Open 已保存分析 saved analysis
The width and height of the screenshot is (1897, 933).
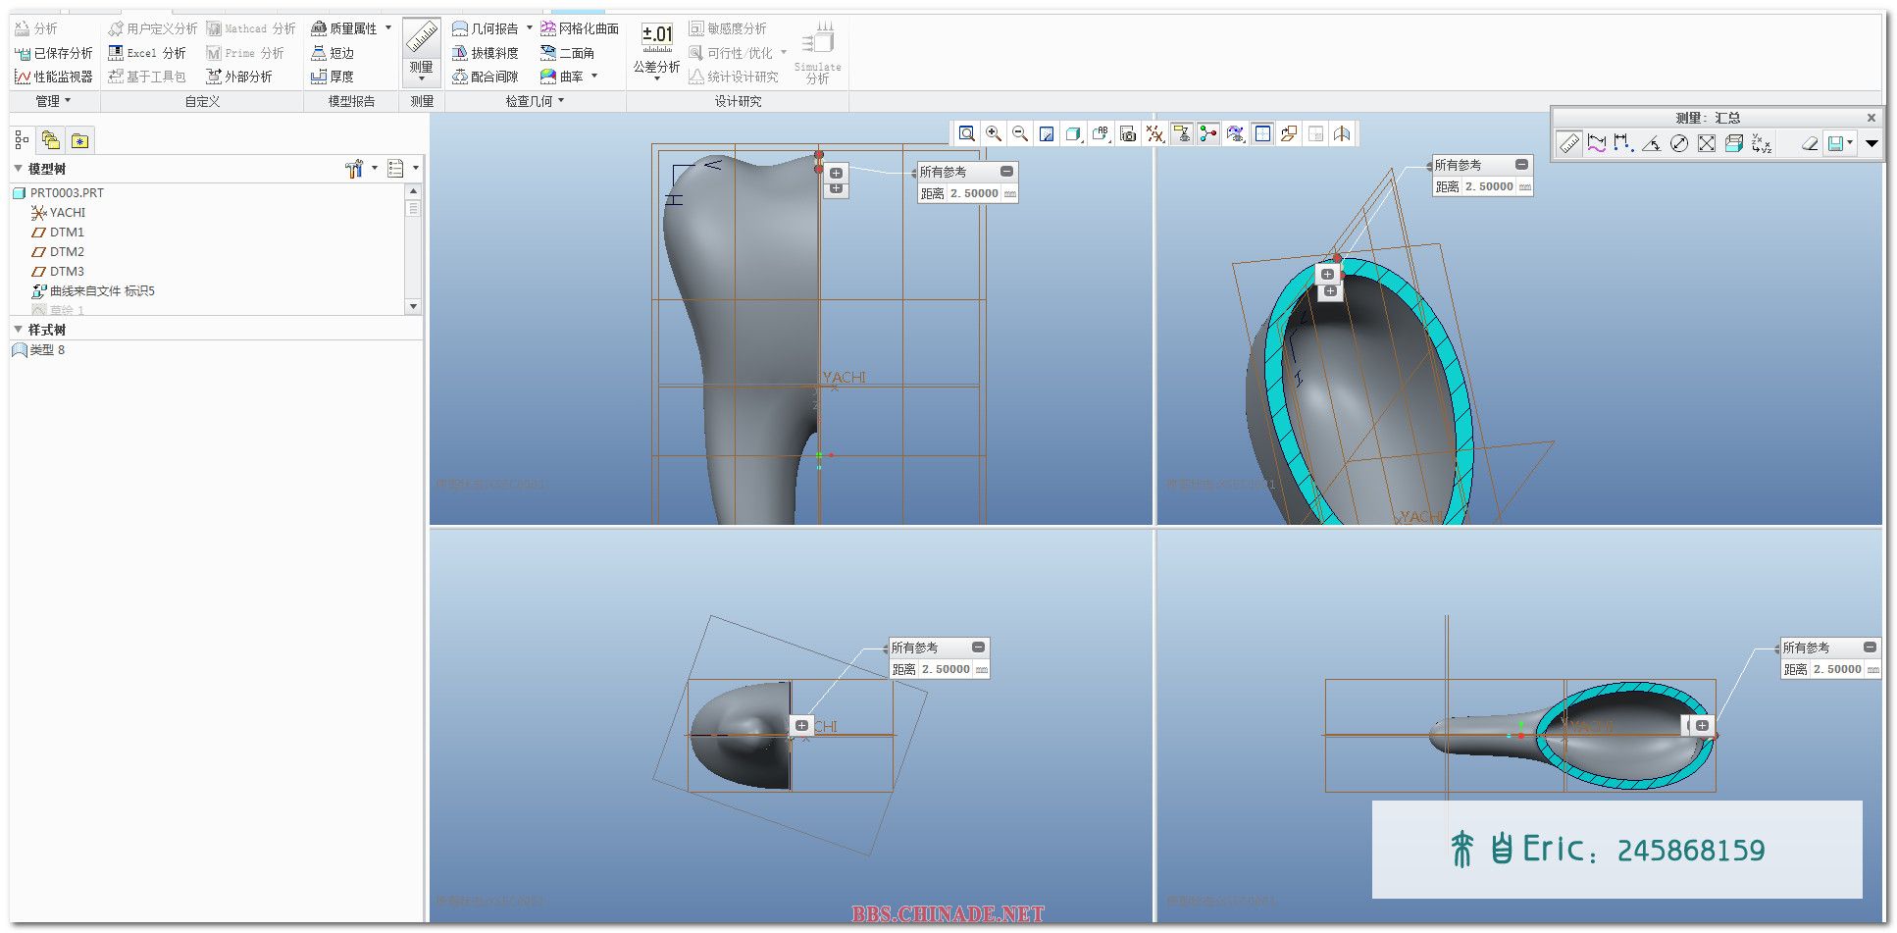(54, 53)
